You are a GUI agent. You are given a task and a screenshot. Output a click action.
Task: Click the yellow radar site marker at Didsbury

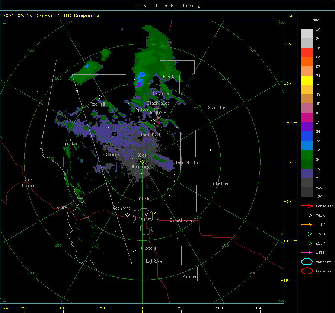[x=142, y=162]
